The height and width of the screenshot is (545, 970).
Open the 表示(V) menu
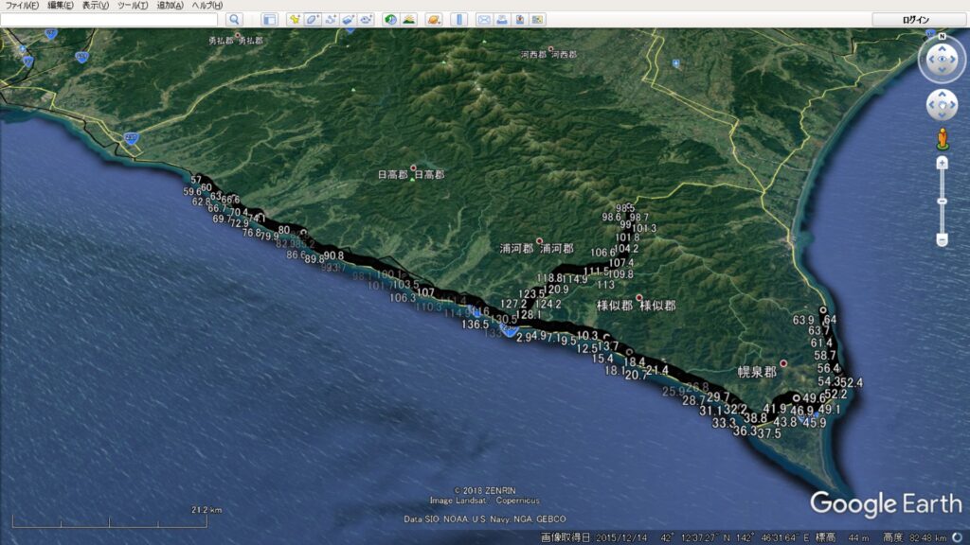click(96, 6)
